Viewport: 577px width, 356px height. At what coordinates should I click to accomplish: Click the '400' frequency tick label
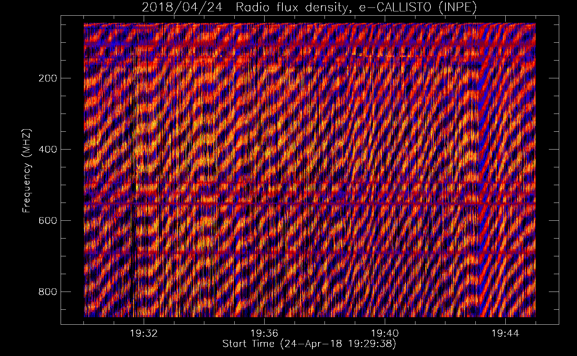click(47, 150)
